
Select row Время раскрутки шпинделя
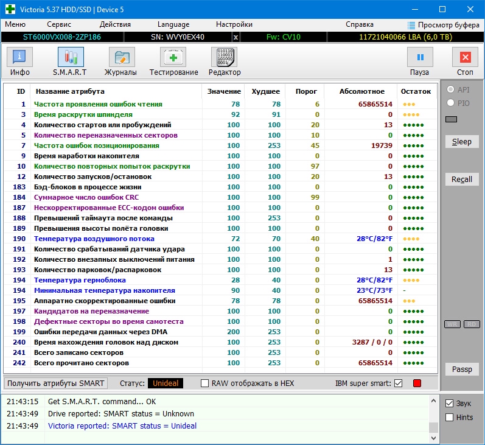pyautogui.click(x=220, y=114)
